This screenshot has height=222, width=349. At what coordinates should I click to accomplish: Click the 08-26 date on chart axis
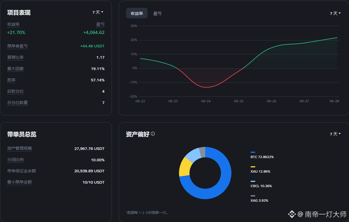pos(271,101)
